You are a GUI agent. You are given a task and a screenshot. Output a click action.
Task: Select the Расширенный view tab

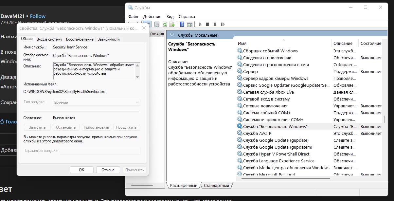184,185
